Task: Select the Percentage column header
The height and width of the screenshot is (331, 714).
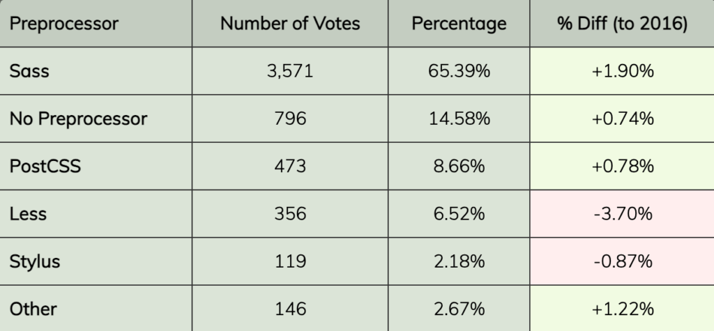Action: tap(459, 23)
